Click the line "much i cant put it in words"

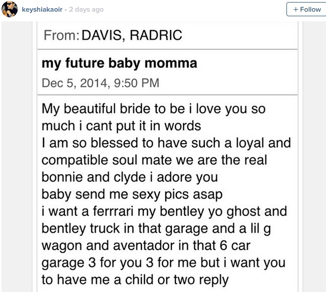pyautogui.click(x=121, y=125)
